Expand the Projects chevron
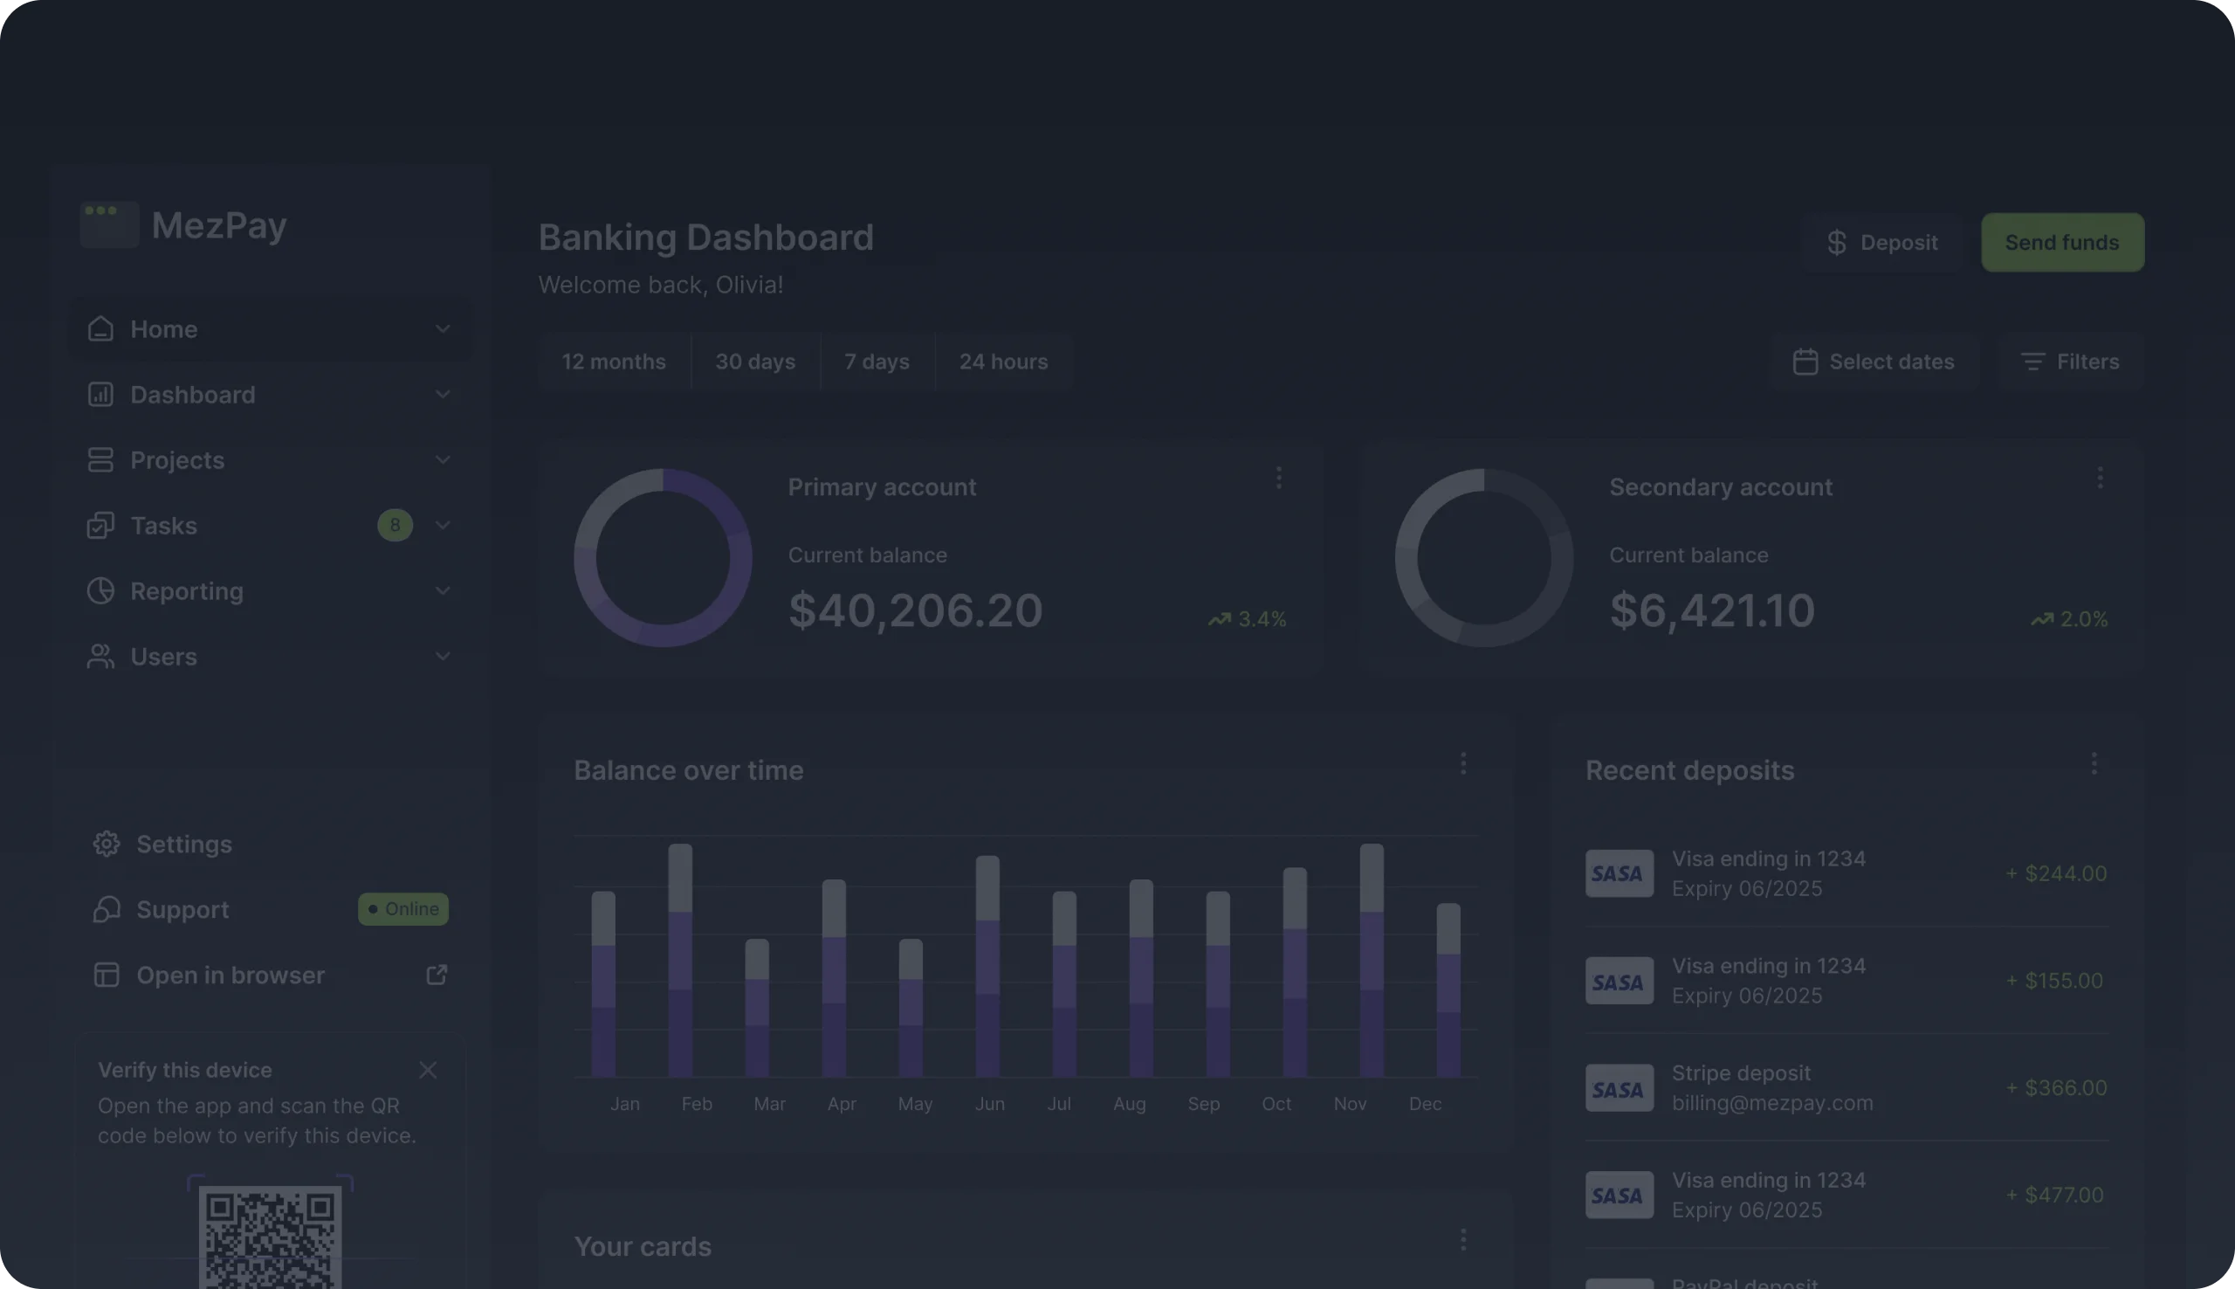2235x1289 pixels. point(443,459)
